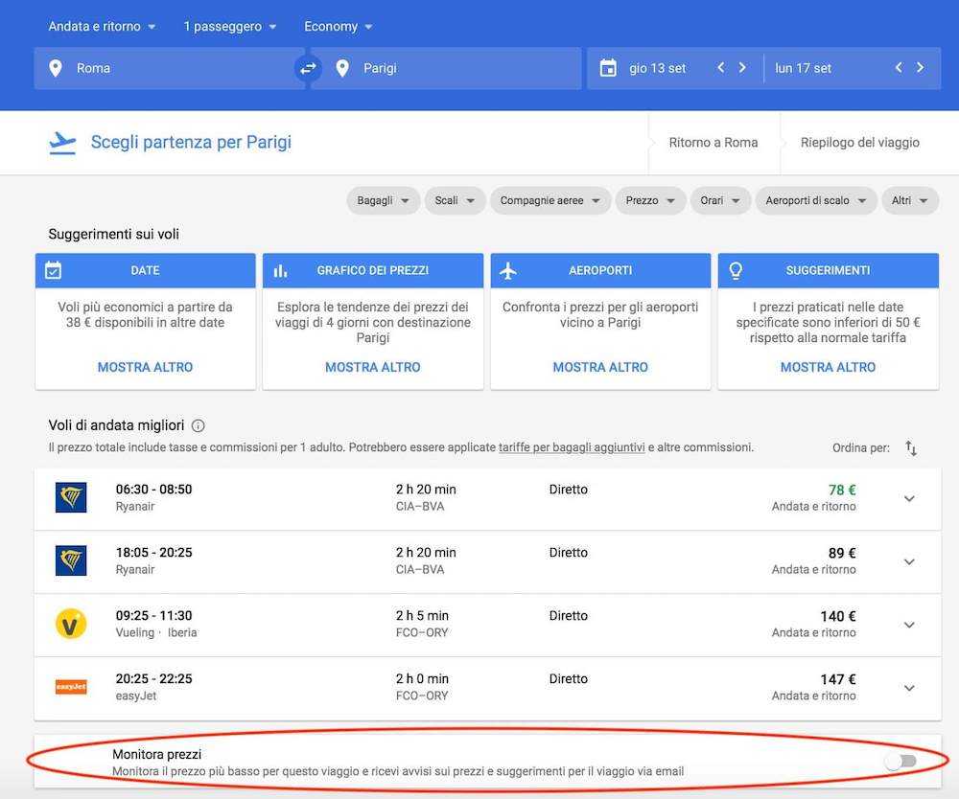Enable the Monitora prezzi switch
Viewport: 959px width, 799px height.
(900, 761)
